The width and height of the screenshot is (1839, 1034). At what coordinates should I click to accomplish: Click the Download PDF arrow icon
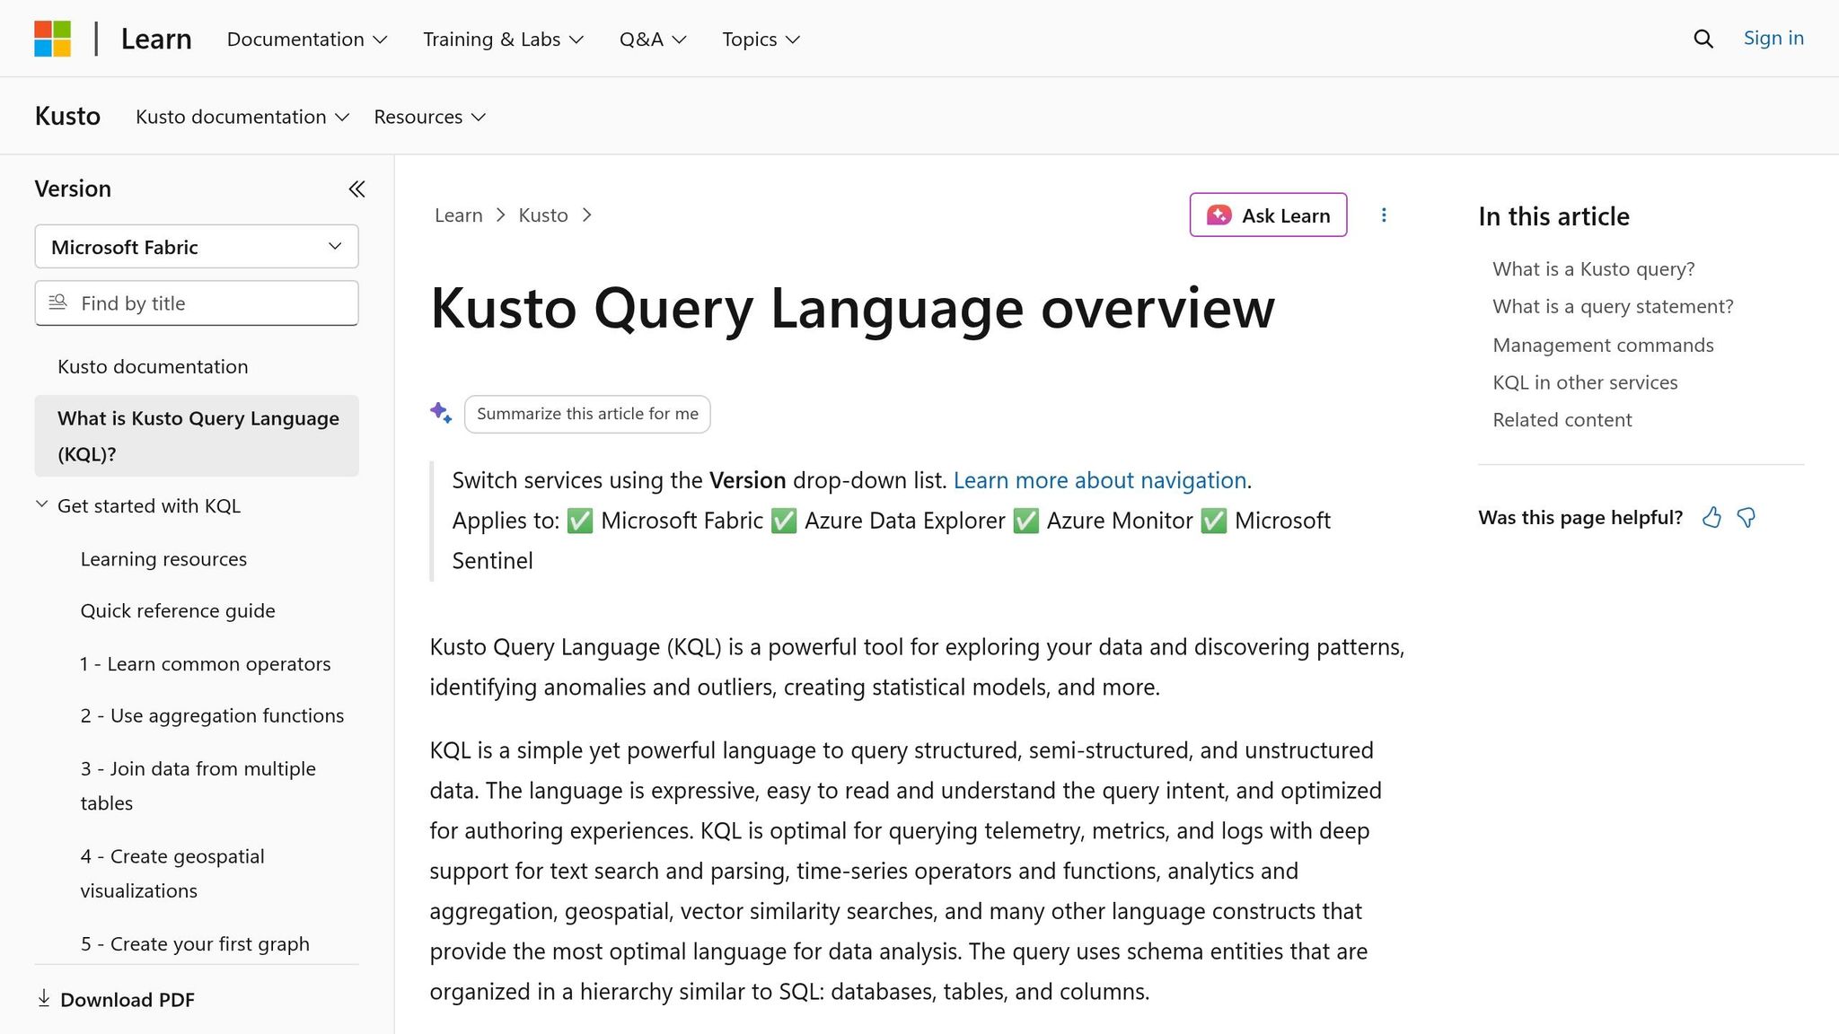pos(43,998)
